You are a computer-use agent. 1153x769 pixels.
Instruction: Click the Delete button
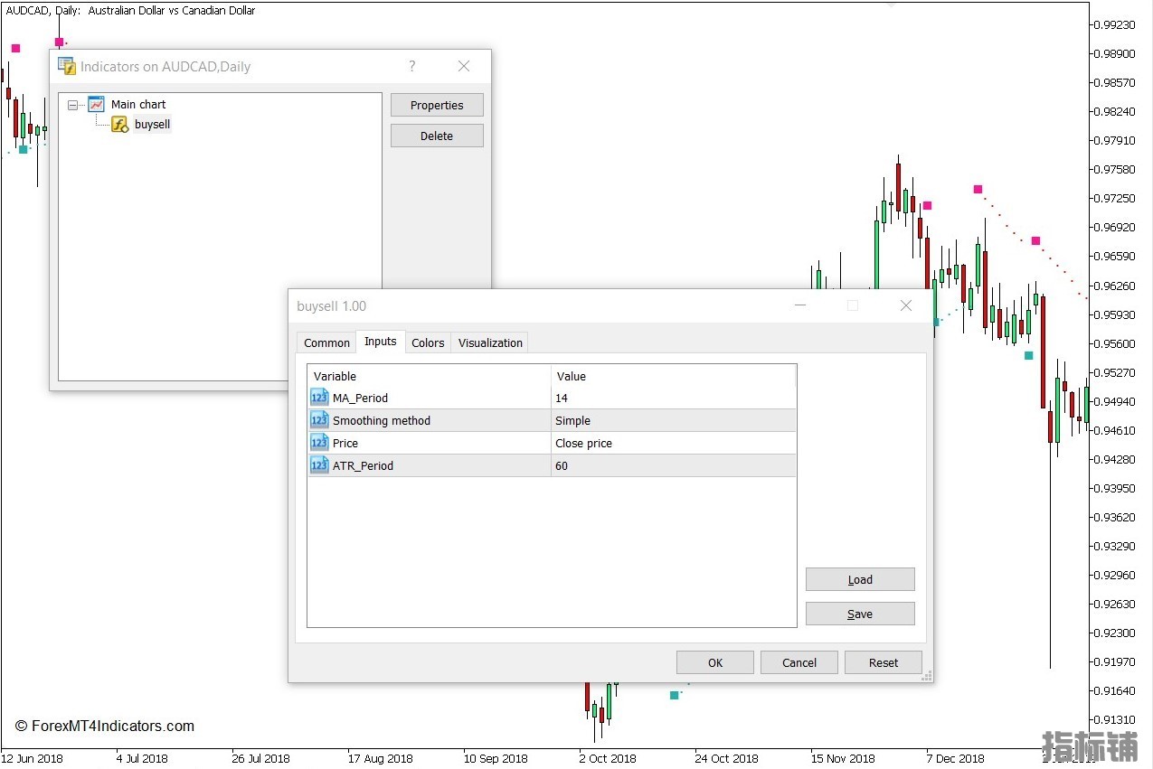pos(437,136)
